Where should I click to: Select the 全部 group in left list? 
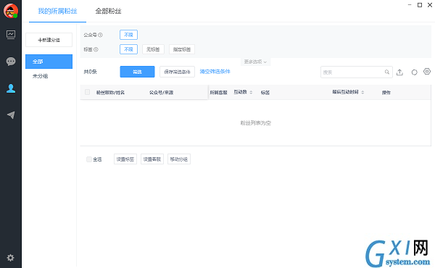[x=49, y=62]
